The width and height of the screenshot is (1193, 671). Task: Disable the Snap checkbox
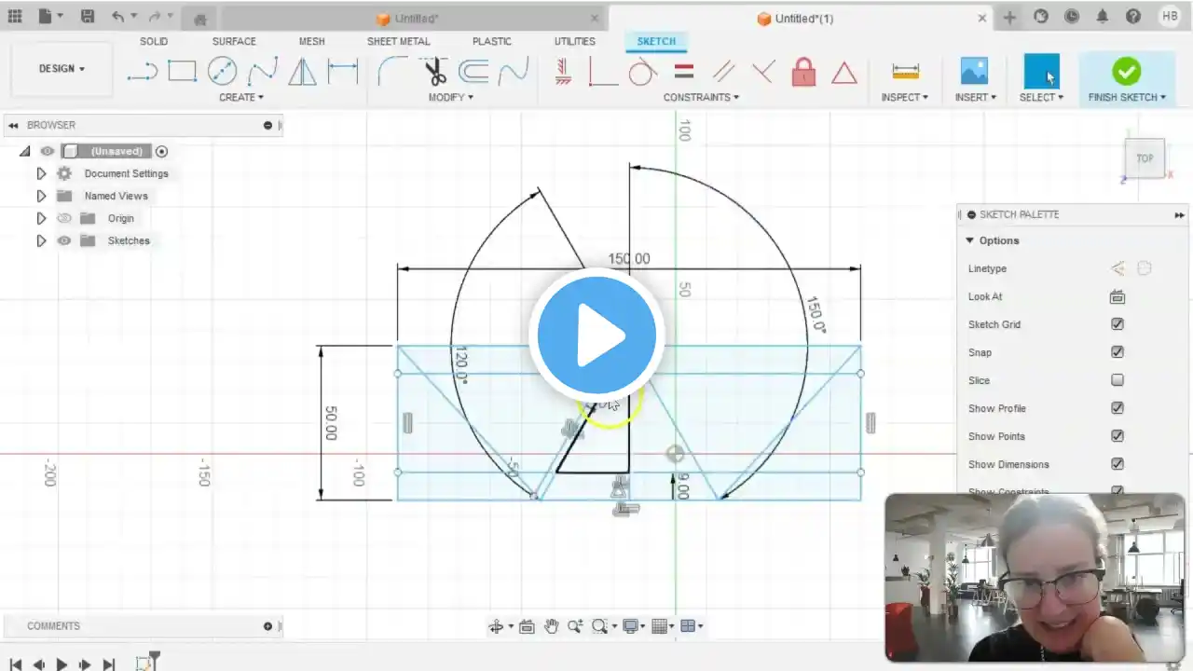click(1118, 352)
